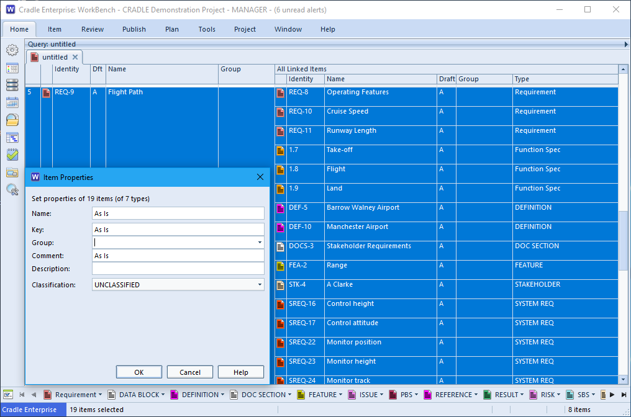Screen dimensions: 631x417
Task: Confirm Item Properties with OK
Action: point(139,372)
